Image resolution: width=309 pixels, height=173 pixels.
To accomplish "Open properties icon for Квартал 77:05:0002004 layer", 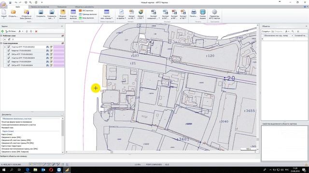I will (51, 62).
